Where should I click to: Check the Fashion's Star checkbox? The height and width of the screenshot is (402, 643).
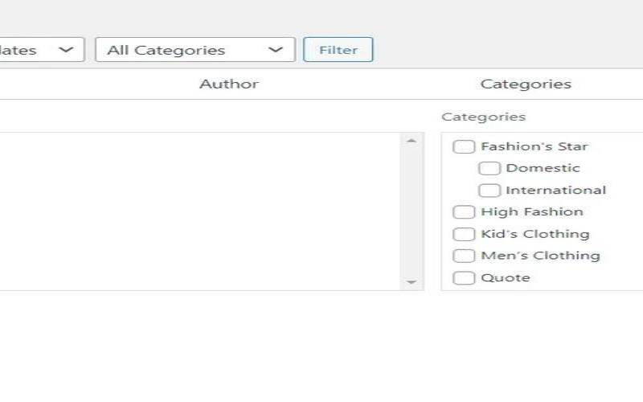point(464,146)
